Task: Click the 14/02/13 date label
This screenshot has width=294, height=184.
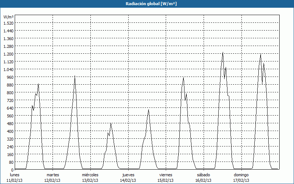Action: (128, 180)
